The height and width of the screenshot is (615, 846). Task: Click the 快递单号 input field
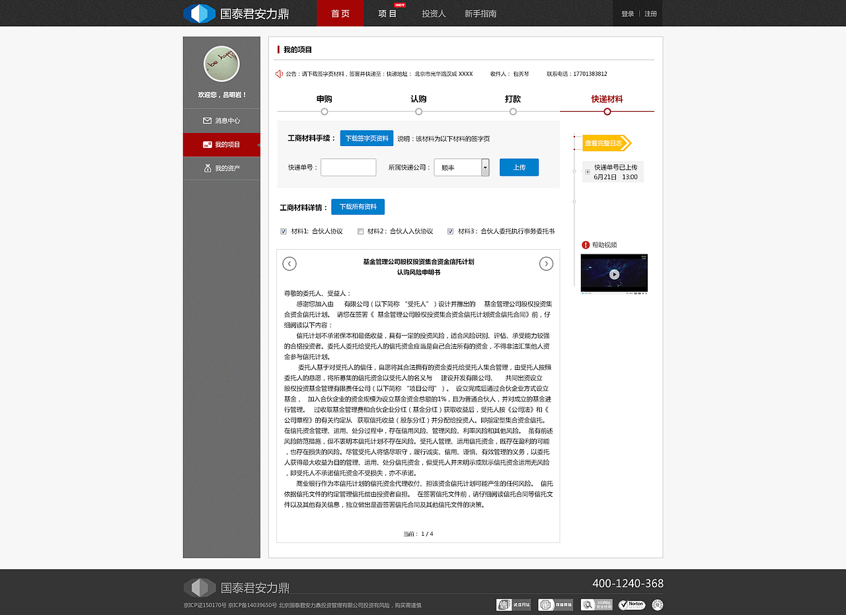pos(348,167)
